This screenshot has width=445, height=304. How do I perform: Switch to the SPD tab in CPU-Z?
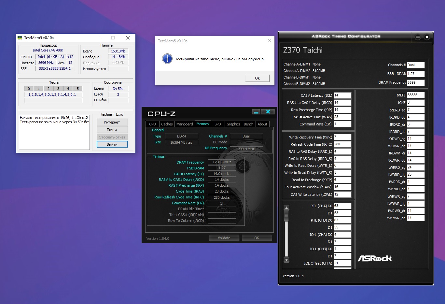(x=218, y=124)
